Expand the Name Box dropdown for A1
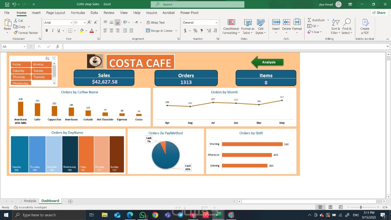 (24, 46)
